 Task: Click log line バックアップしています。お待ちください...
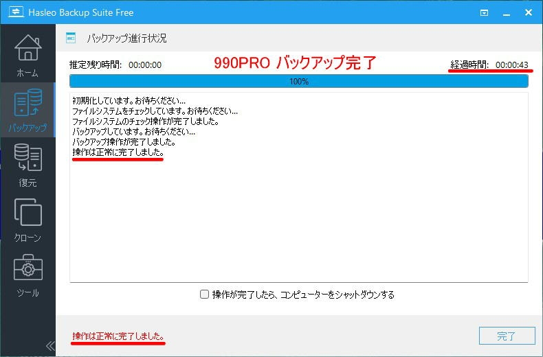[133, 131]
